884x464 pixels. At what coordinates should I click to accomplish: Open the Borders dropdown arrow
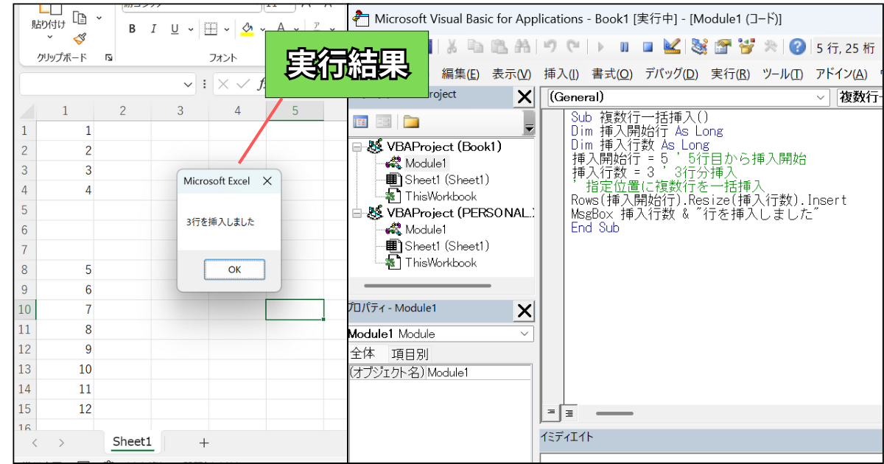227,29
